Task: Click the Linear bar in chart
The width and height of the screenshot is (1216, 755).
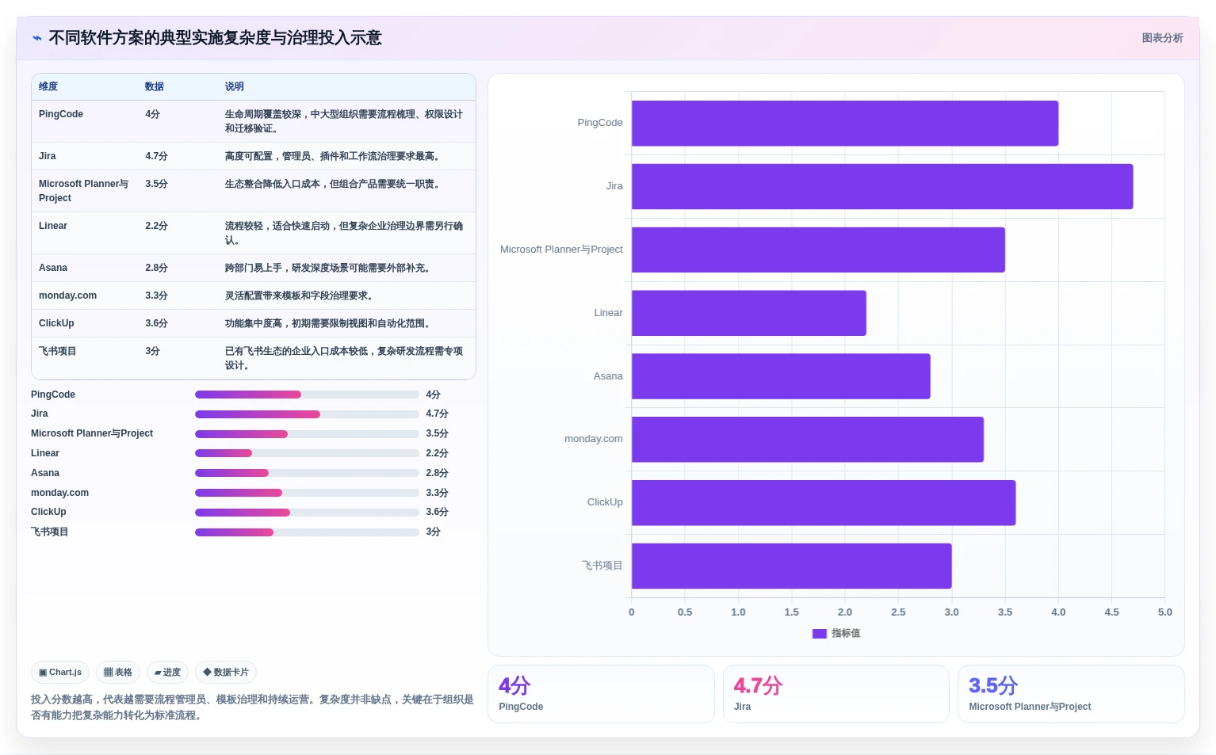Action: pos(749,313)
